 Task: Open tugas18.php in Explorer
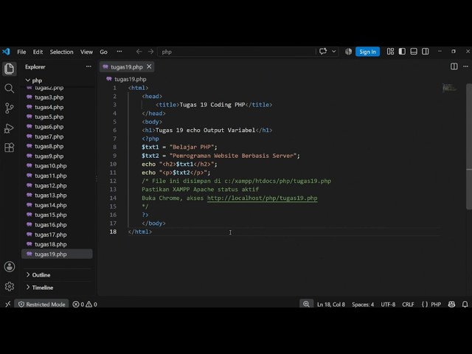51,244
